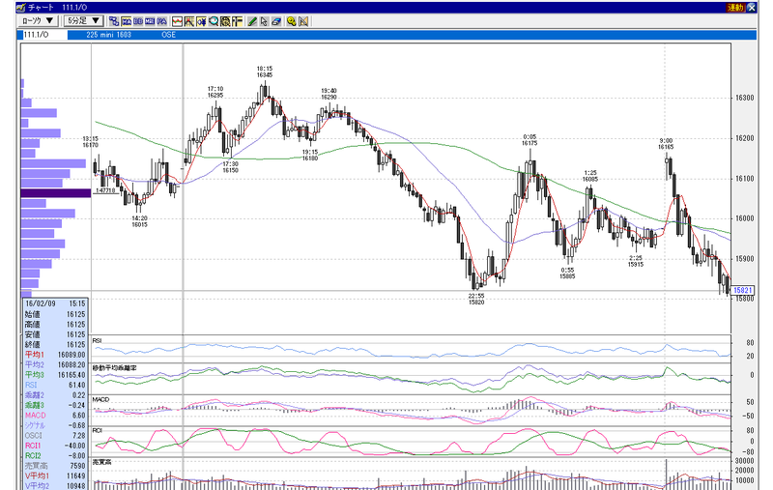
Task: Click the magnifying glass zoom icon
Action: click(214, 20)
